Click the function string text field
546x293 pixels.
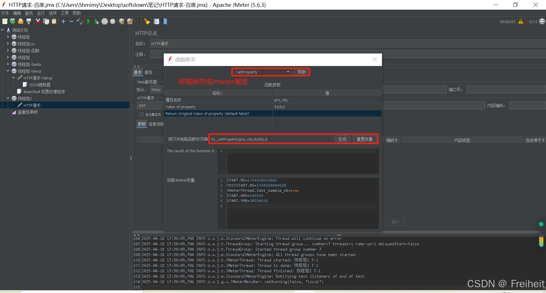(x=270, y=139)
